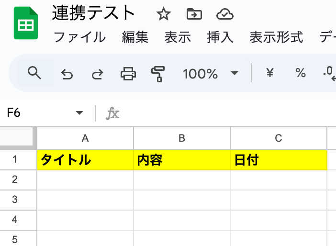Click the formula bar input

[228, 113]
